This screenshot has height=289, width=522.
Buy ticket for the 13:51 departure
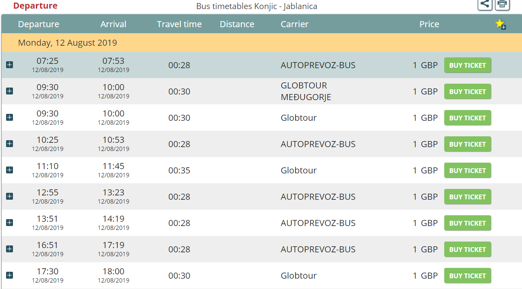tap(468, 223)
